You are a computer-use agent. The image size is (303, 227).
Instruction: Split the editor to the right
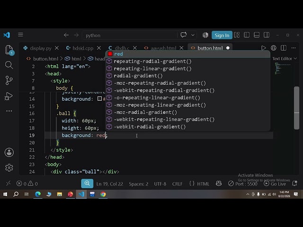pyautogui.click(x=284, y=48)
